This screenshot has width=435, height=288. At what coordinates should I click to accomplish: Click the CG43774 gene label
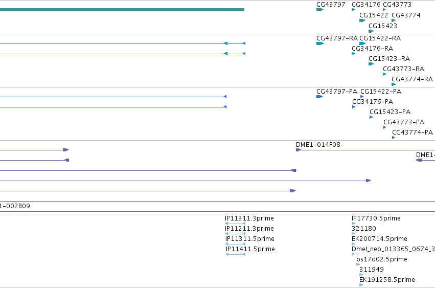pyautogui.click(x=406, y=15)
